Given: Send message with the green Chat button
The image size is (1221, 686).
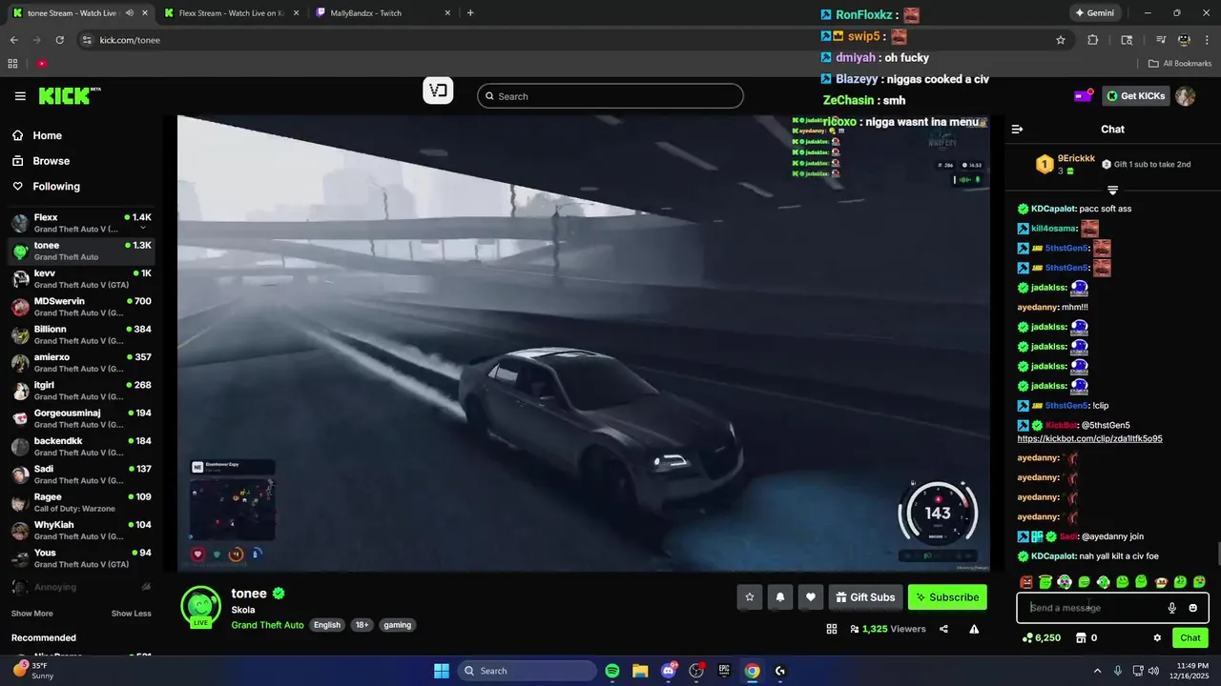Looking at the screenshot, I should point(1190,638).
